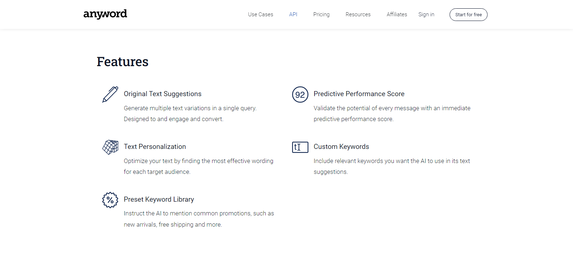The width and height of the screenshot is (573, 253).
Task: Select the grid icon next to Text Personalization
Action: (x=110, y=147)
